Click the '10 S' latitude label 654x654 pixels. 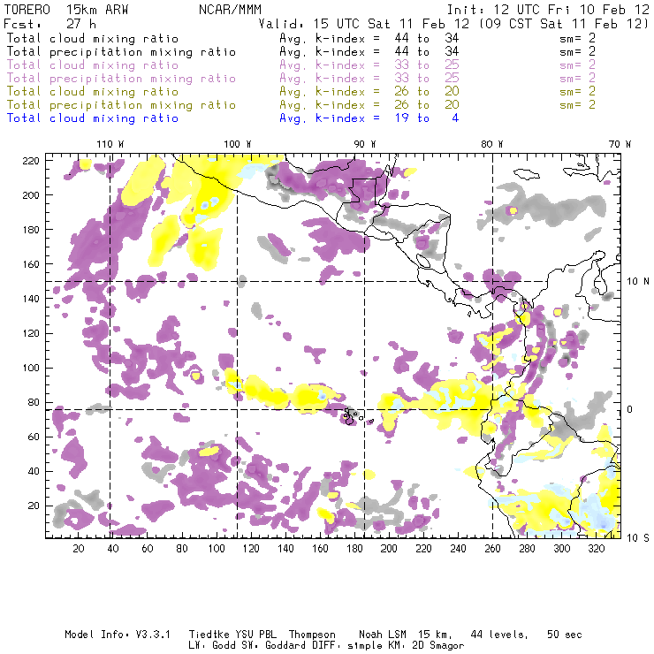(638, 537)
